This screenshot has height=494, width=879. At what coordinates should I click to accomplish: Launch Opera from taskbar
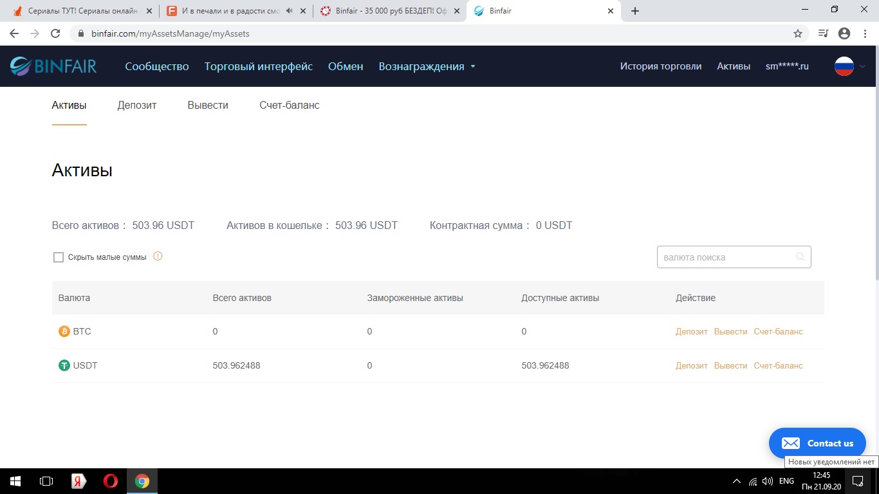111,481
